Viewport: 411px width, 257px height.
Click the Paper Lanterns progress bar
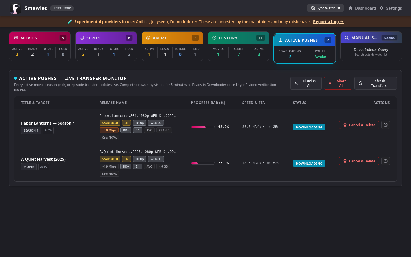[203, 127]
